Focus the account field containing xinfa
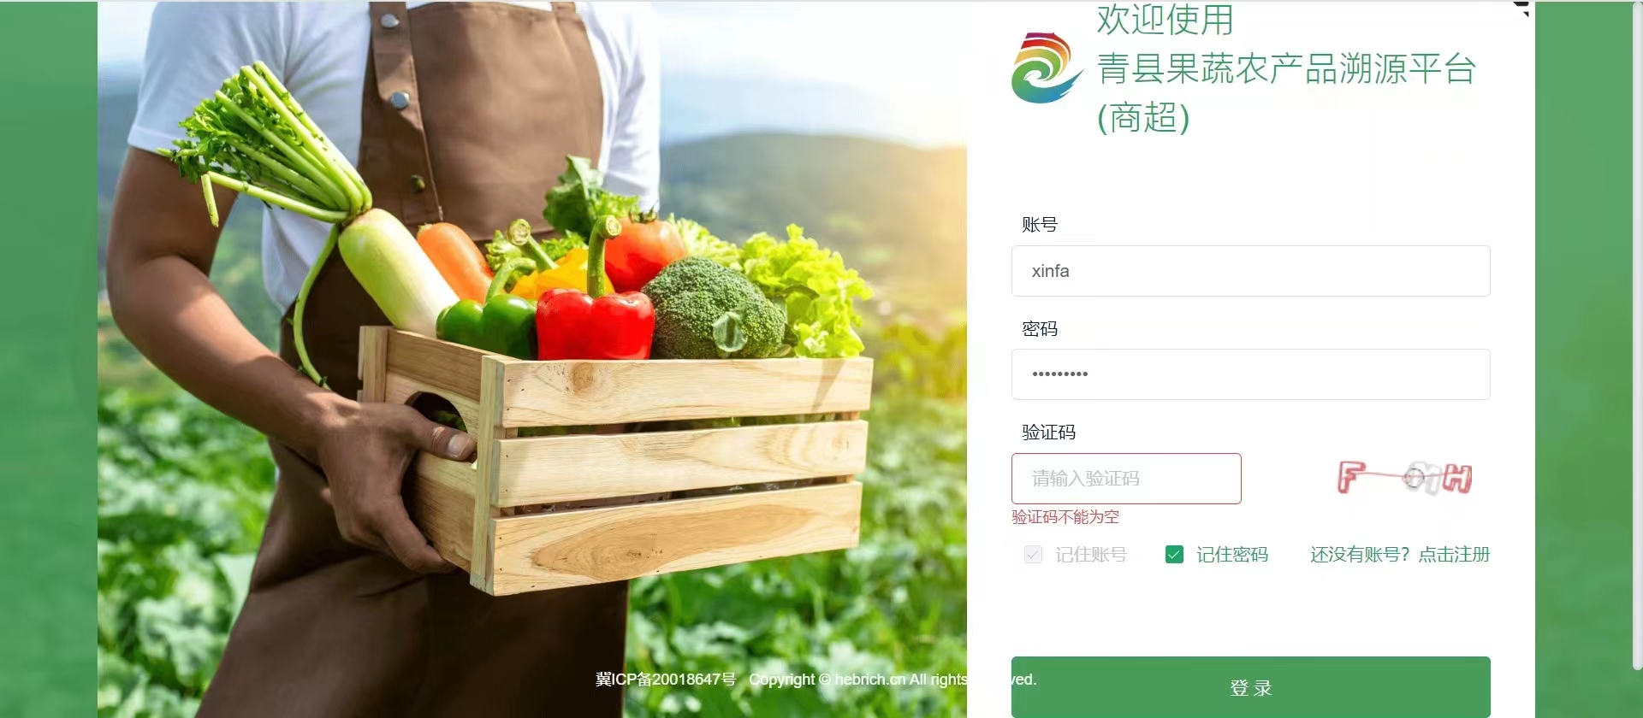Screen dimensions: 1643x718 pyautogui.click(x=1250, y=271)
